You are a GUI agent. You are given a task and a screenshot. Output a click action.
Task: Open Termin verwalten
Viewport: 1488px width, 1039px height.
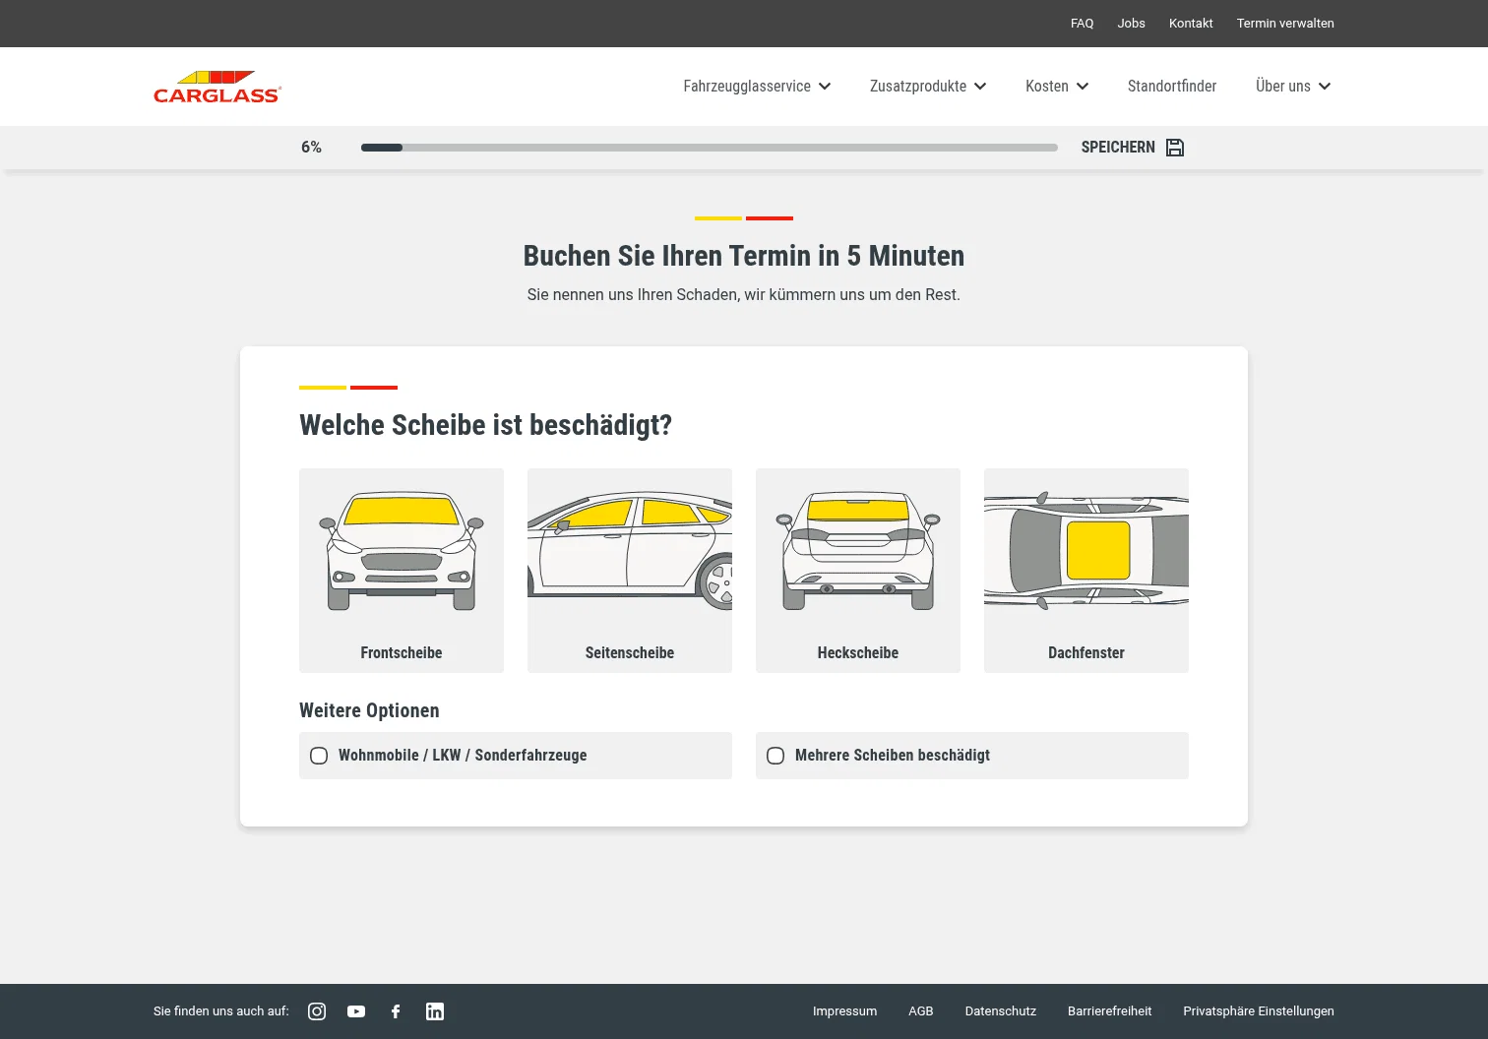(x=1285, y=24)
